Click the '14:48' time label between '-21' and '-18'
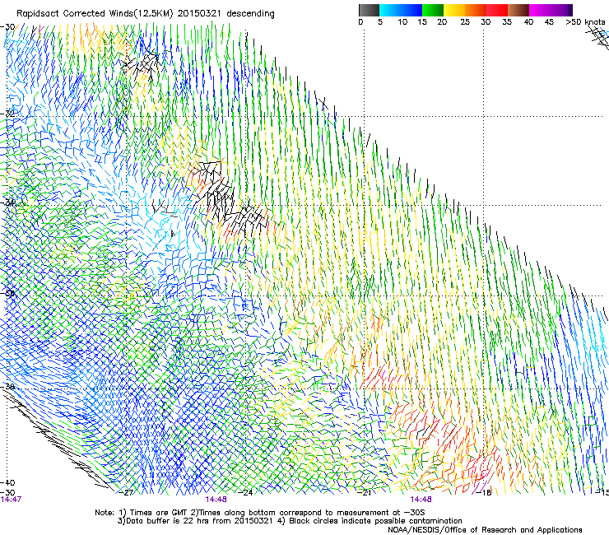 pos(421,500)
